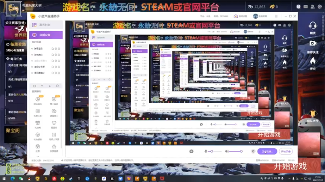Add the 投票竞猜 star material

[54, 148]
